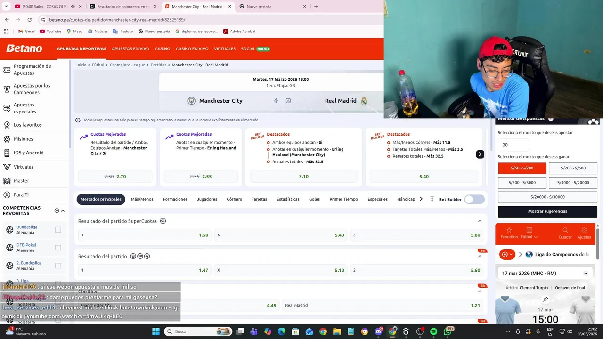Screen dimensions: 603x339
Task: Reload the page with browser refresh button
Action: [x=29, y=20]
